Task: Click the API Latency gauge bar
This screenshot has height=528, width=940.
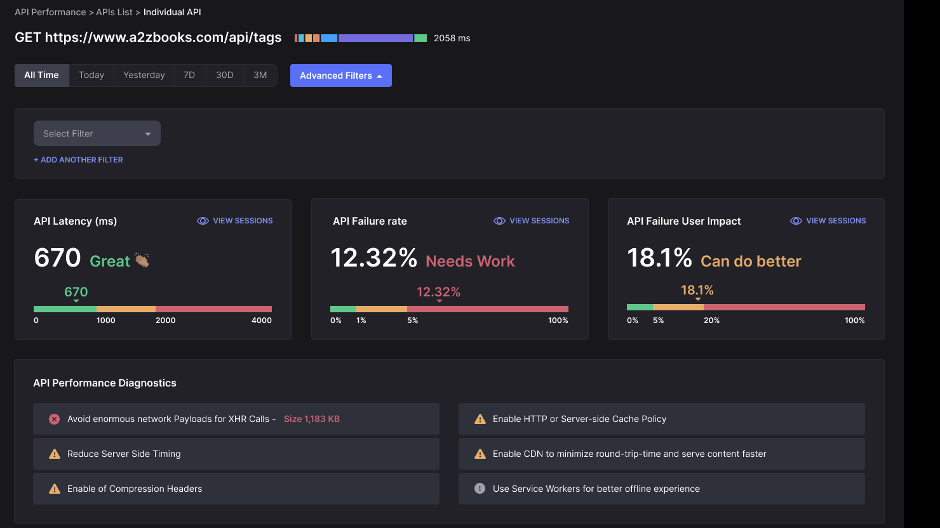Action: coord(152,309)
